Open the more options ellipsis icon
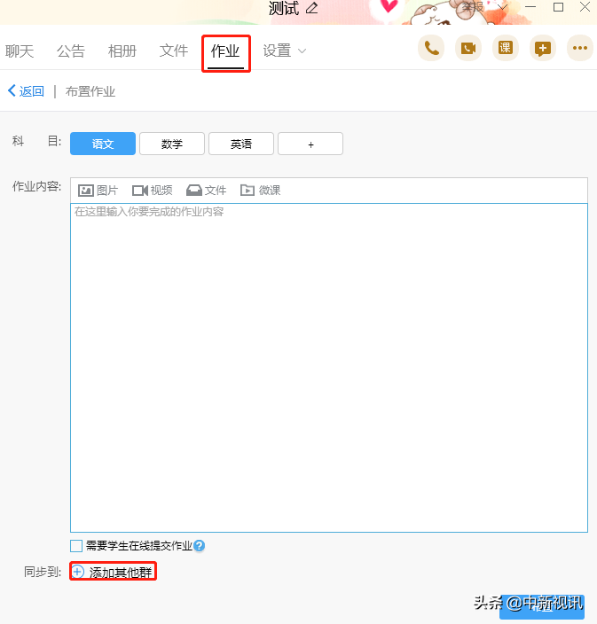 [x=580, y=48]
